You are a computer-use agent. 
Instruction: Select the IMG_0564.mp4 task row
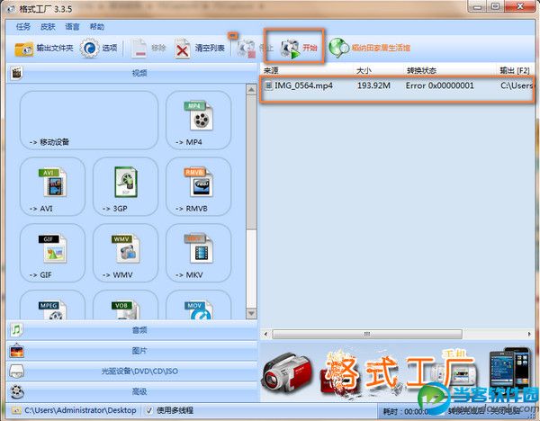[397, 85]
